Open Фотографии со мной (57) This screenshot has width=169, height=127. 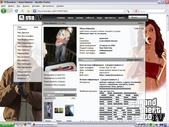(x=55, y=75)
